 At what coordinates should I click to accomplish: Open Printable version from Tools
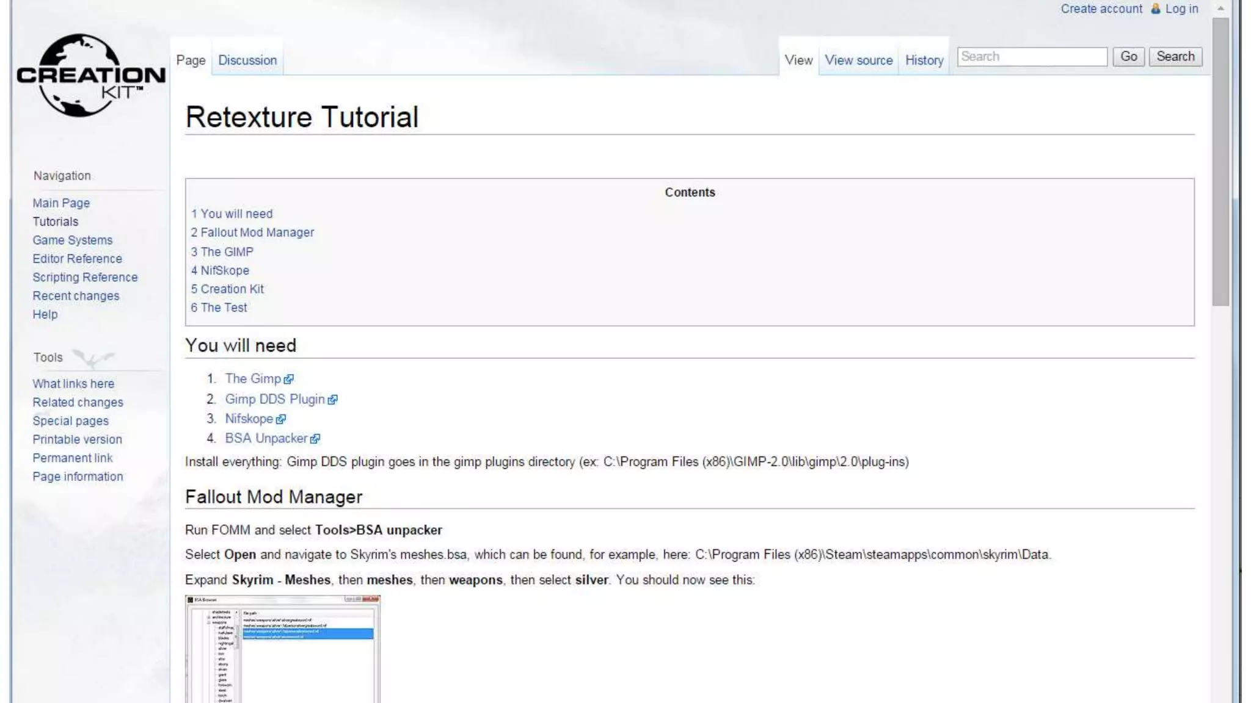coord(77,439)
